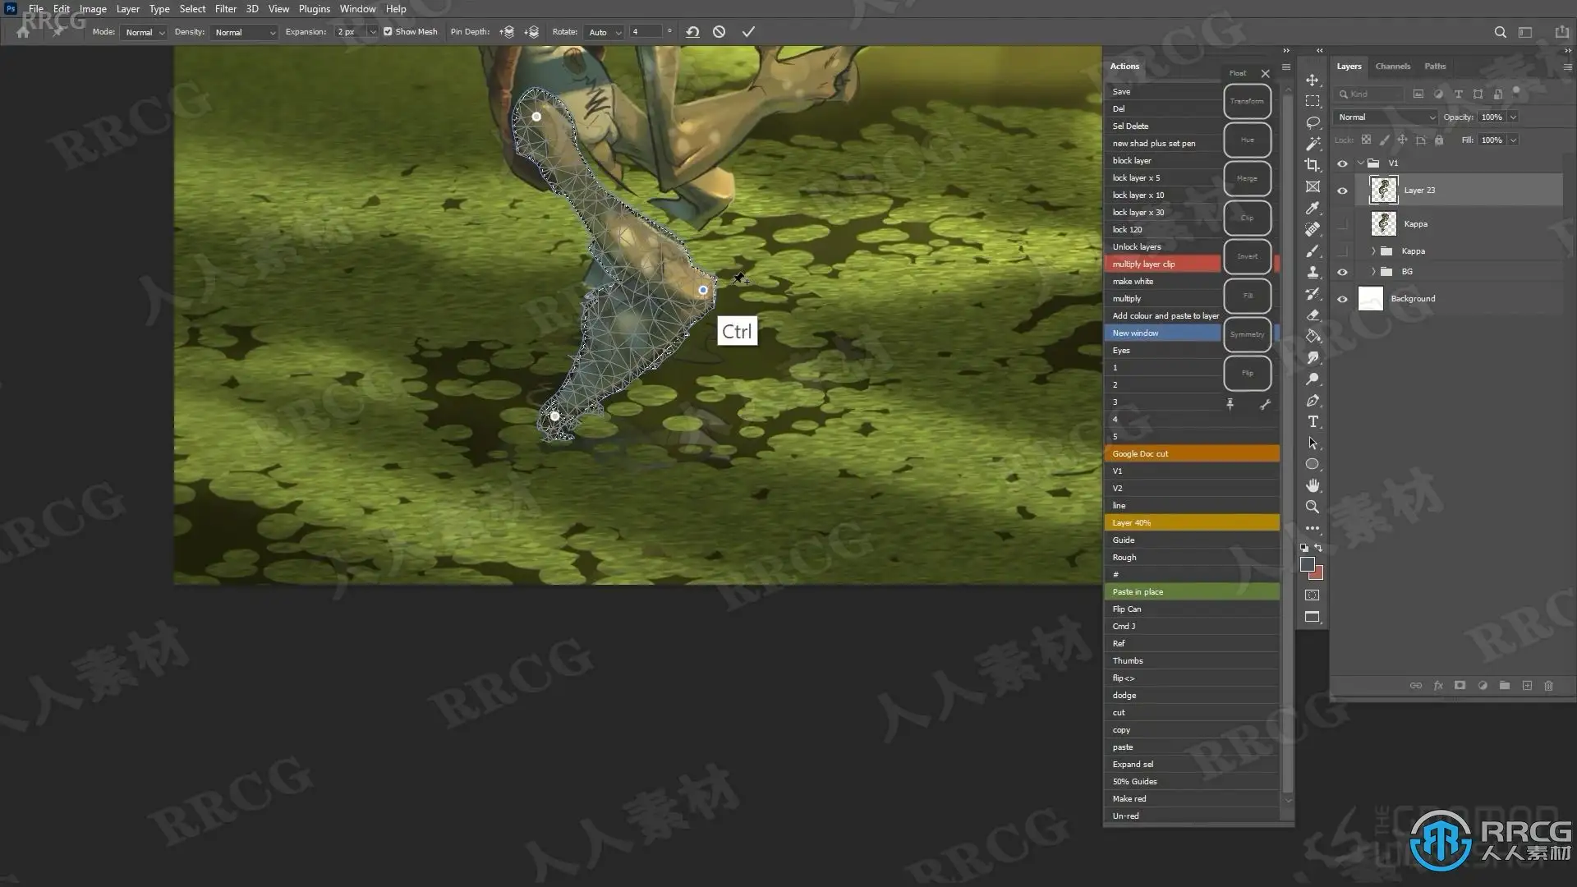Open the Density dropdown
Viewport: 1577px width, 887px height.
tap(245, 33)
